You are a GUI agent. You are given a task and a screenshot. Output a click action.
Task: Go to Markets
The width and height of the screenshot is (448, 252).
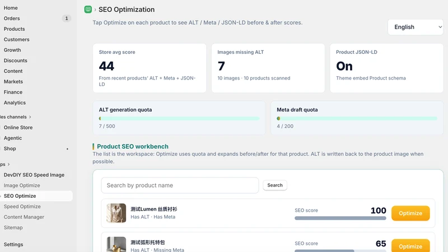pos(13,82)
